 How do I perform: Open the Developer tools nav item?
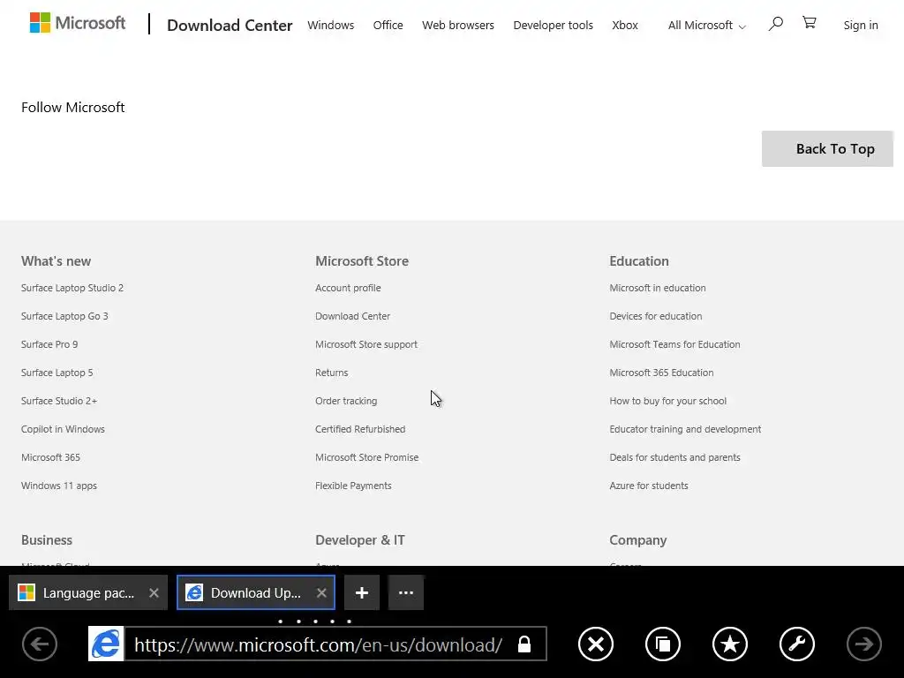pyautogui.click(x=553, y=26)
